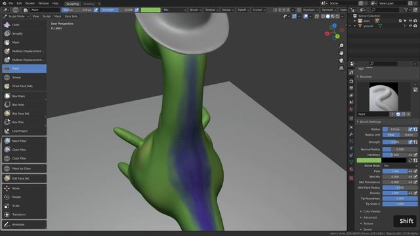The image size is (420, 236).
Task: Toggle radius pressure sensitivity in header
Action: (x=96, y=10)
